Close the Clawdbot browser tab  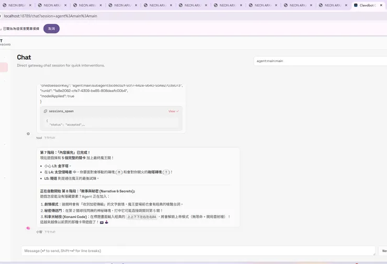[381, 5]
